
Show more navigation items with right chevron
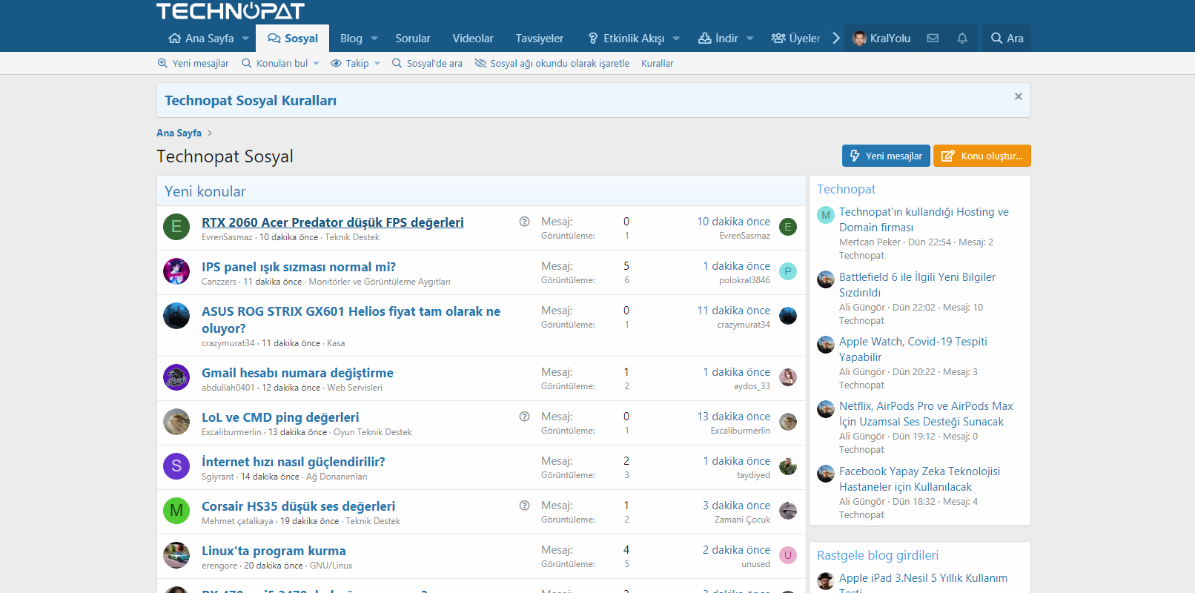pos(836,39)
